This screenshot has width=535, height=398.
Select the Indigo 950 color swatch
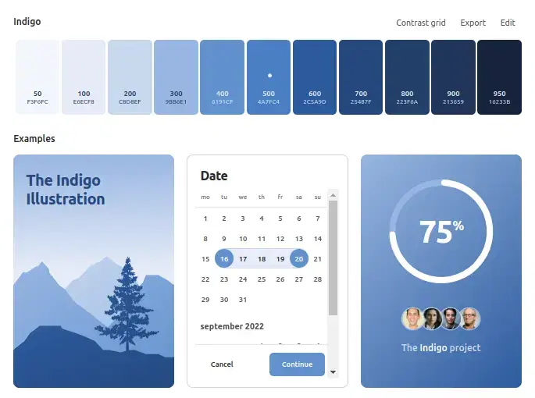click(x=499, y=77)
